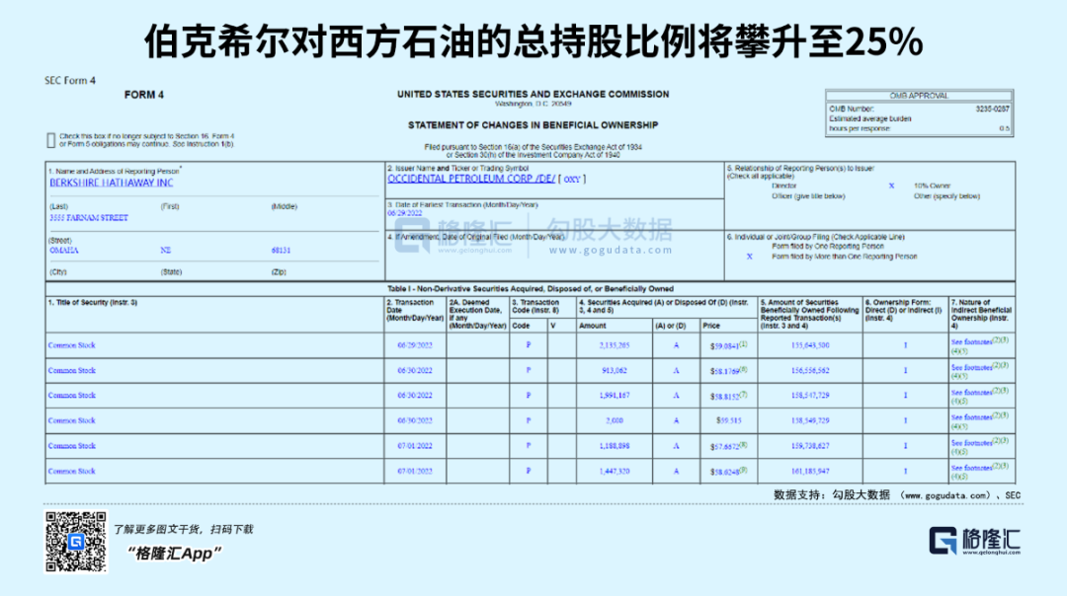Viewport: 1067px width, 596px height.
Task: Click 'STATEMENT OF CHANGES IN BENEFICIAL OWNERSHIP' title
Action: pos(533,125)
